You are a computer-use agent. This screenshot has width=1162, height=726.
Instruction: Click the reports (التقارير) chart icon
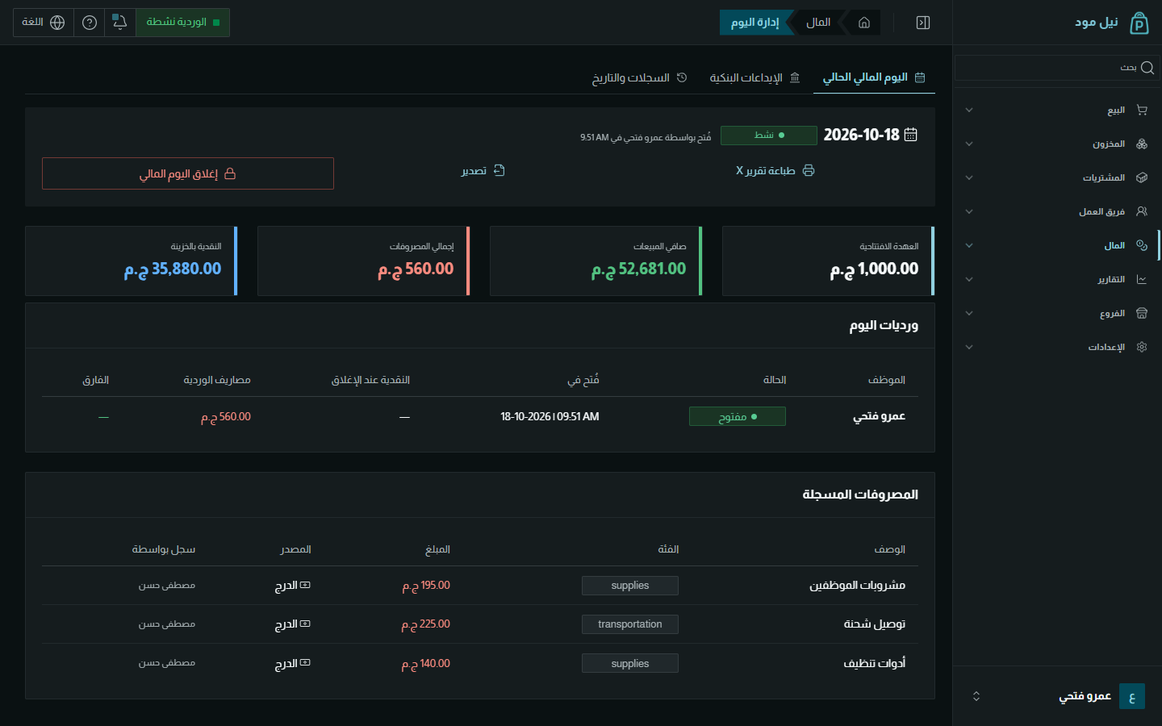click(x=1142, y=279)
